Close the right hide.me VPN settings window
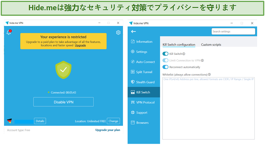Image resolution: width=265 pixels, height=145 pixels. (x=252, y=23)
